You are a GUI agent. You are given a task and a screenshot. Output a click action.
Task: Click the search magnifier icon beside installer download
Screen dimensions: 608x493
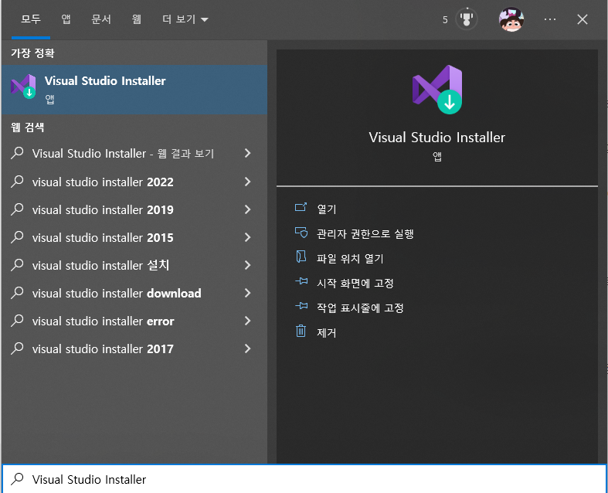point(17,293)
